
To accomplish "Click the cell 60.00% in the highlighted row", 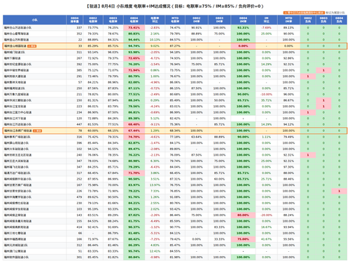I will pyautogui.click(x=93, y=130).
